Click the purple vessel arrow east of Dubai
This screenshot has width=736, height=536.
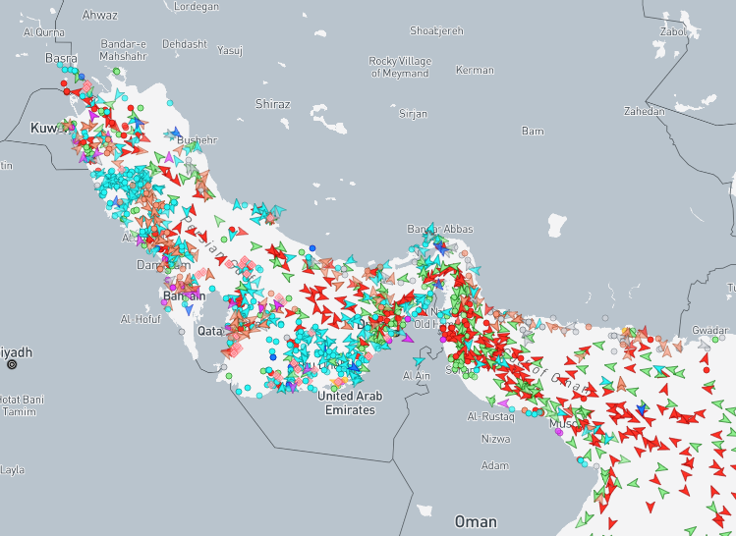(x=408, y=338)
